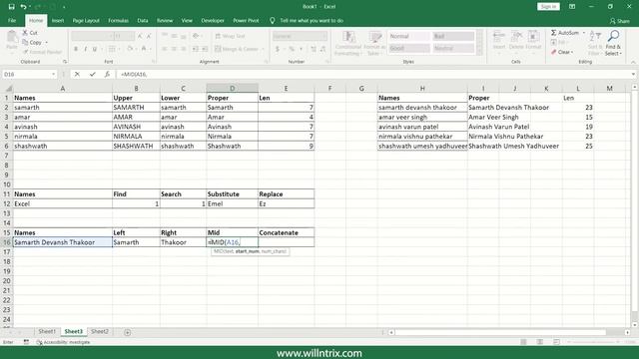Viewport: 639px width, 359px height.
Task: Increase font size with larger A
Action: (140, 36)
